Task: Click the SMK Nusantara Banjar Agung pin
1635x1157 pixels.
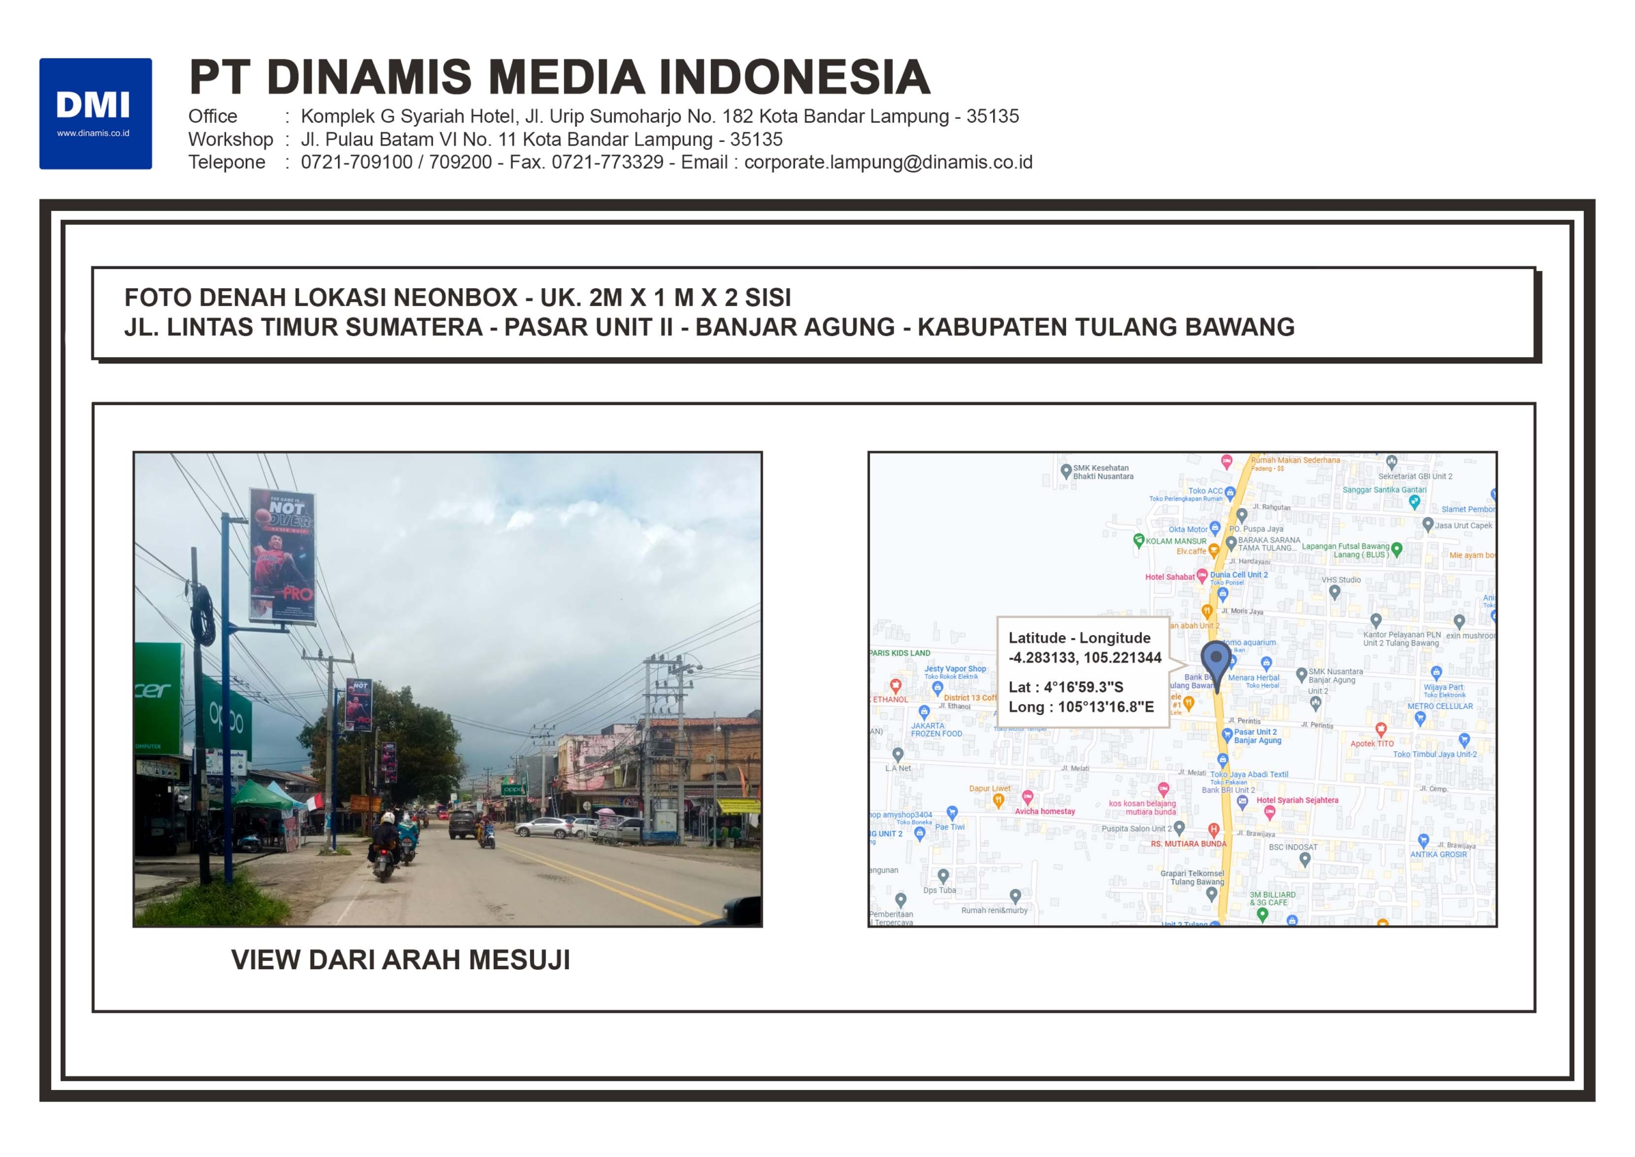Action: click(x=1301, y=674)
